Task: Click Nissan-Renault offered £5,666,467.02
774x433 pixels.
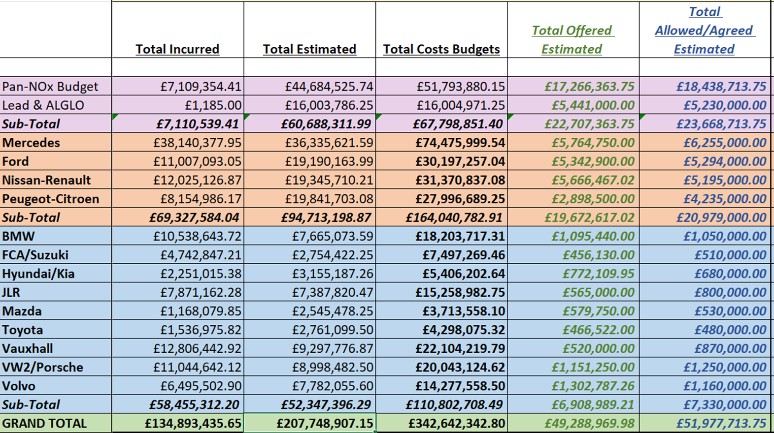Action: click(574, 180)
